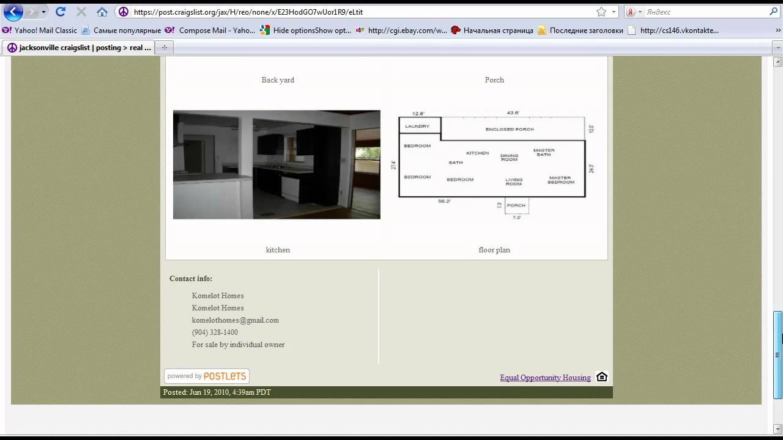
Task: Open the Hide optionsShow opt... bookmark
Action: (305, 30)
